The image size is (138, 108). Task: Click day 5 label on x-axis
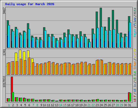click(x=25, y=105)
